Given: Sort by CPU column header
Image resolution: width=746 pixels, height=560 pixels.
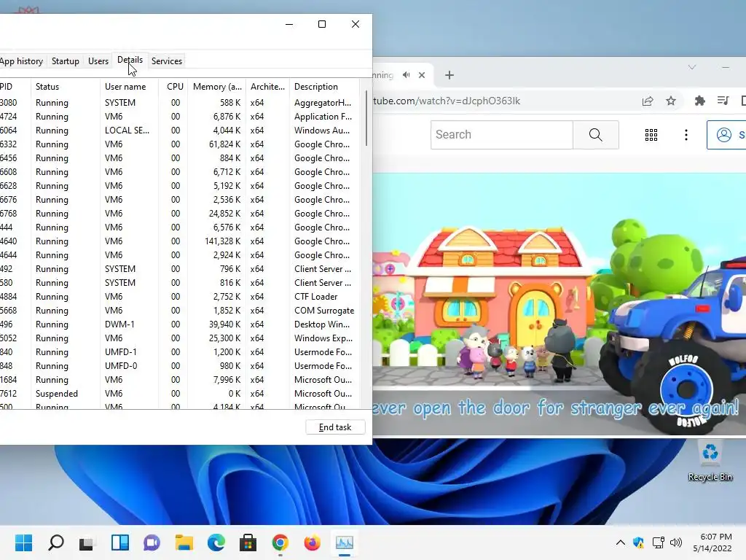Looking at the screenshot, I should coord(173,87).
